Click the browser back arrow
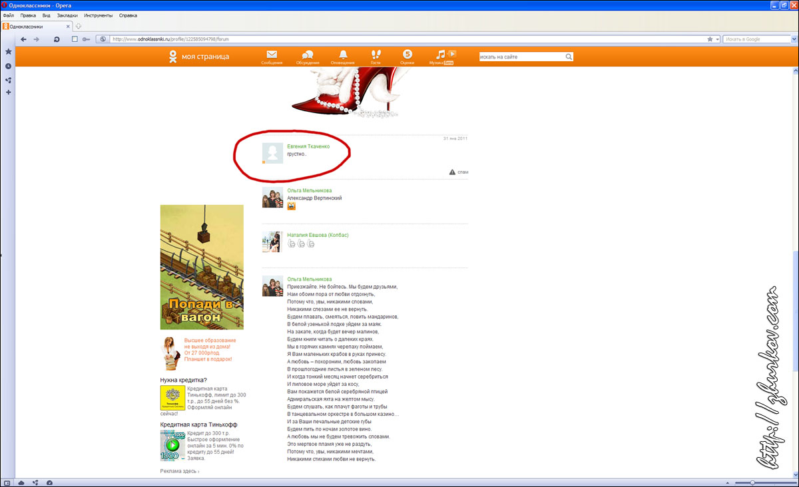Image resolution: width=799 pixels, height=487 pixels. [x=24, y=39]
